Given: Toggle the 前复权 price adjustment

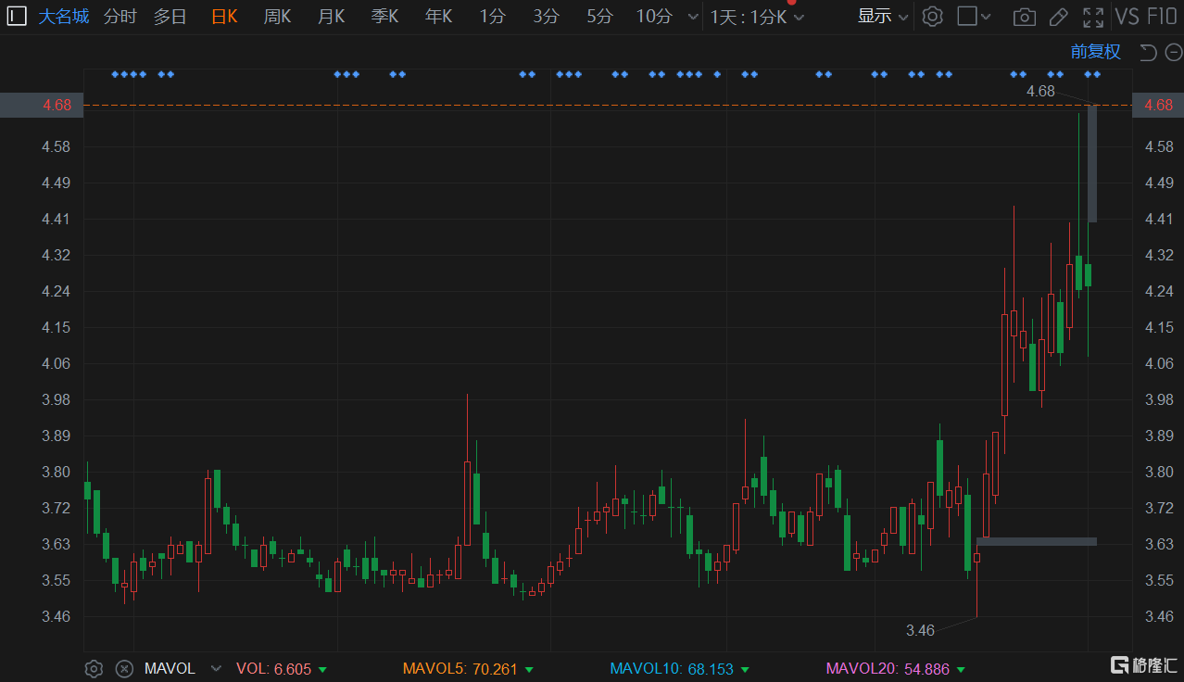Looking at the screenshot, I should (1095, 52).
